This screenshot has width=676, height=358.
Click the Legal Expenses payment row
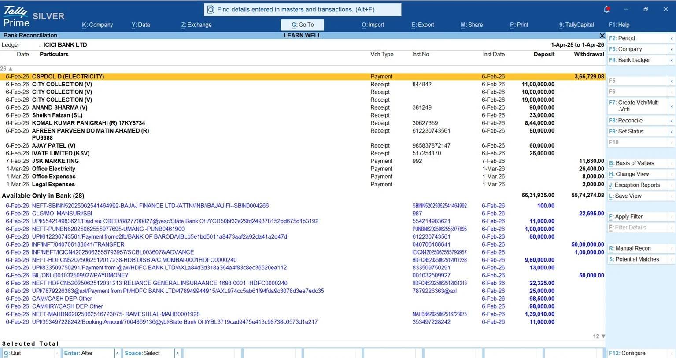click(303, 185)
